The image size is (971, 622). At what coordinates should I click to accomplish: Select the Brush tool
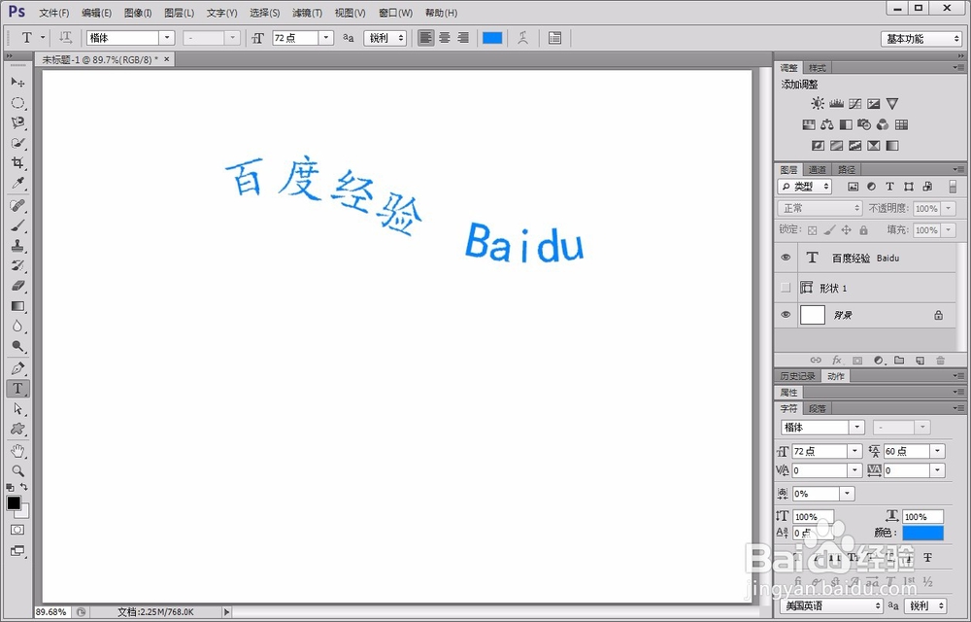point(17,225)
